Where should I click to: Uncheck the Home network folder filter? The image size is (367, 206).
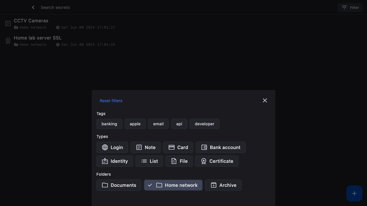point(173,185)
